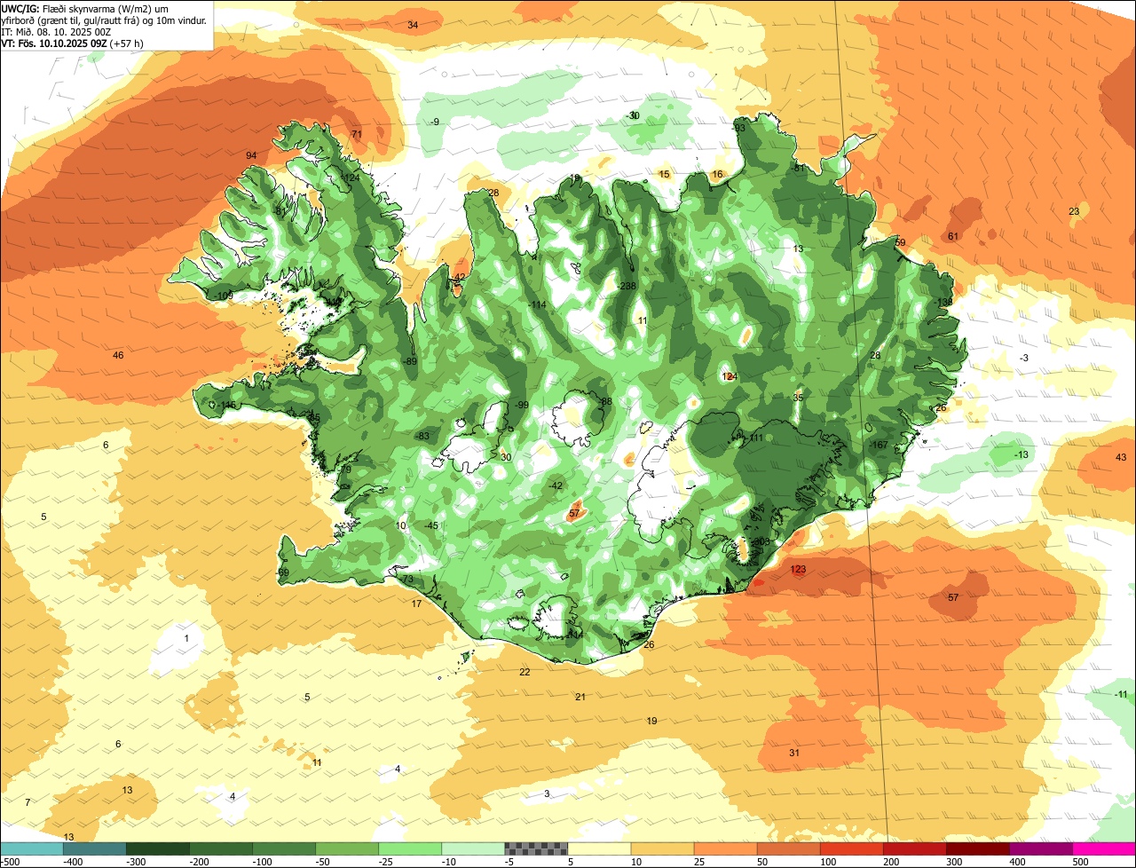Screen dimensions: 1136x868
Task: Click the 'yfirborð (grænt til, gul/rautt frá)' header line
Action: pyautogui.click(x=104, y=20)
